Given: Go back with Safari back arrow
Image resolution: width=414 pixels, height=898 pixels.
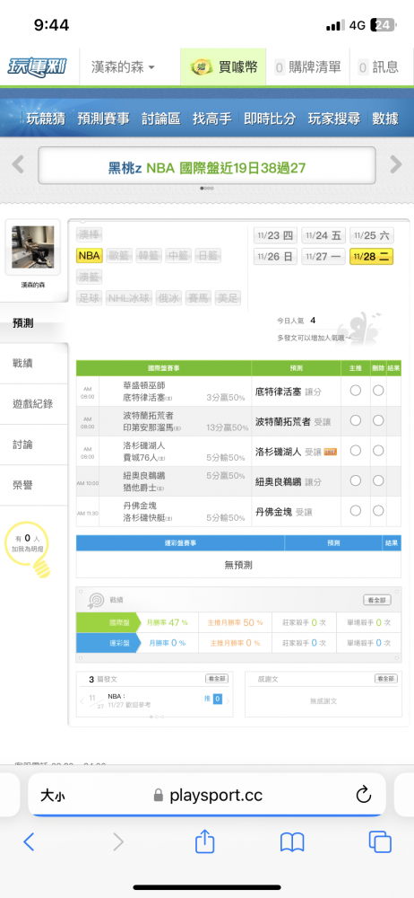Looking at the screenshot, I should [x=30, y=841].
